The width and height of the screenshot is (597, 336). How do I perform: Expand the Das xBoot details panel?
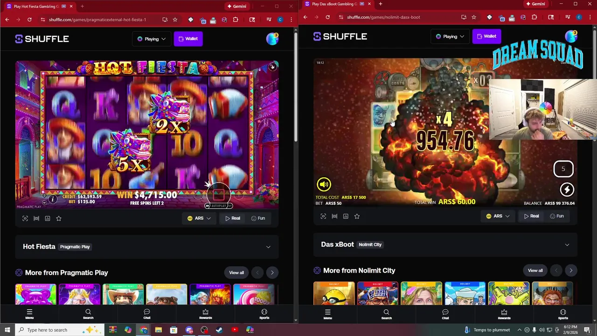567,245
